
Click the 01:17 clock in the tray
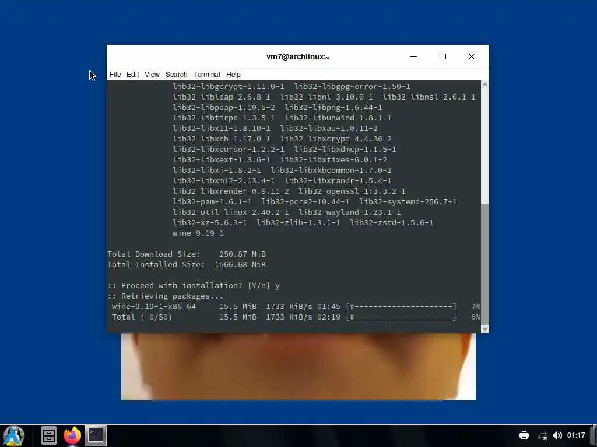point(576,435)
